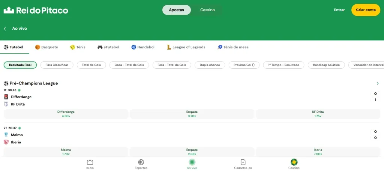
Task: Bet on KF Drita at 1.75x
Action: click(x=318, y=114)
